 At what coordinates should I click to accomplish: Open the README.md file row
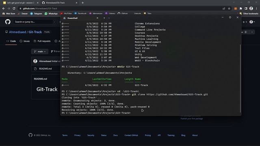[46, 69]
